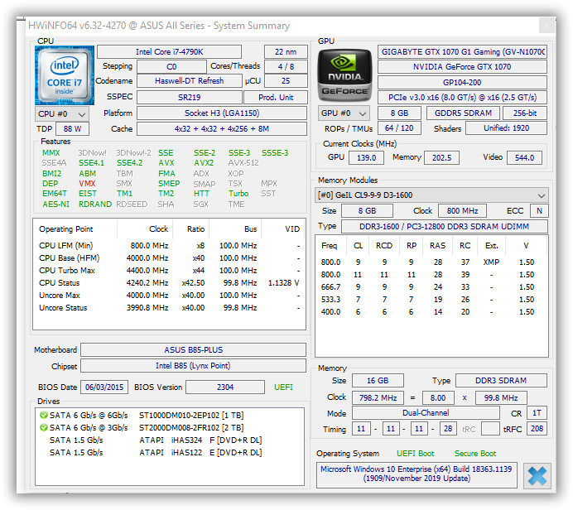
Task: Click the BIOS date 06/03/2015
Action: (104, 387)
